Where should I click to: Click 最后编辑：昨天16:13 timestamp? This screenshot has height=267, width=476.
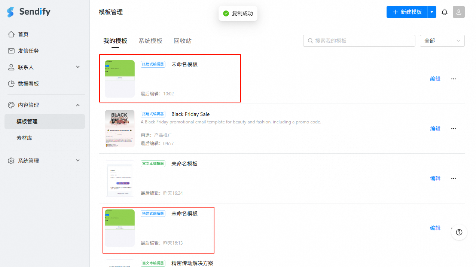(162, 243)
